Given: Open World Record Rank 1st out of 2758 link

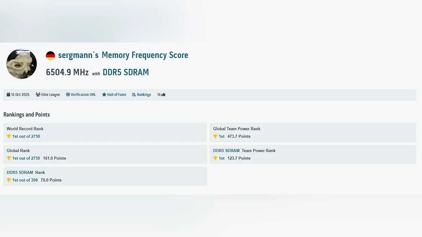Looking at the screenshot, I should [x=26, y=136].
